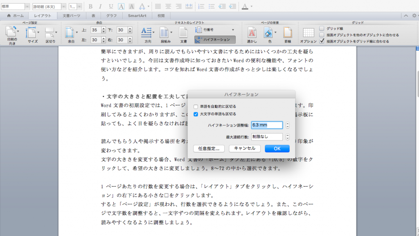419x236 pixels.
Task: Click the character scaling A icon with arrows
Action: click(x=142, y=7)
